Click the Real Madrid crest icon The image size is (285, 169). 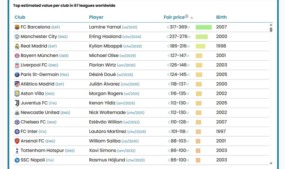17,46
